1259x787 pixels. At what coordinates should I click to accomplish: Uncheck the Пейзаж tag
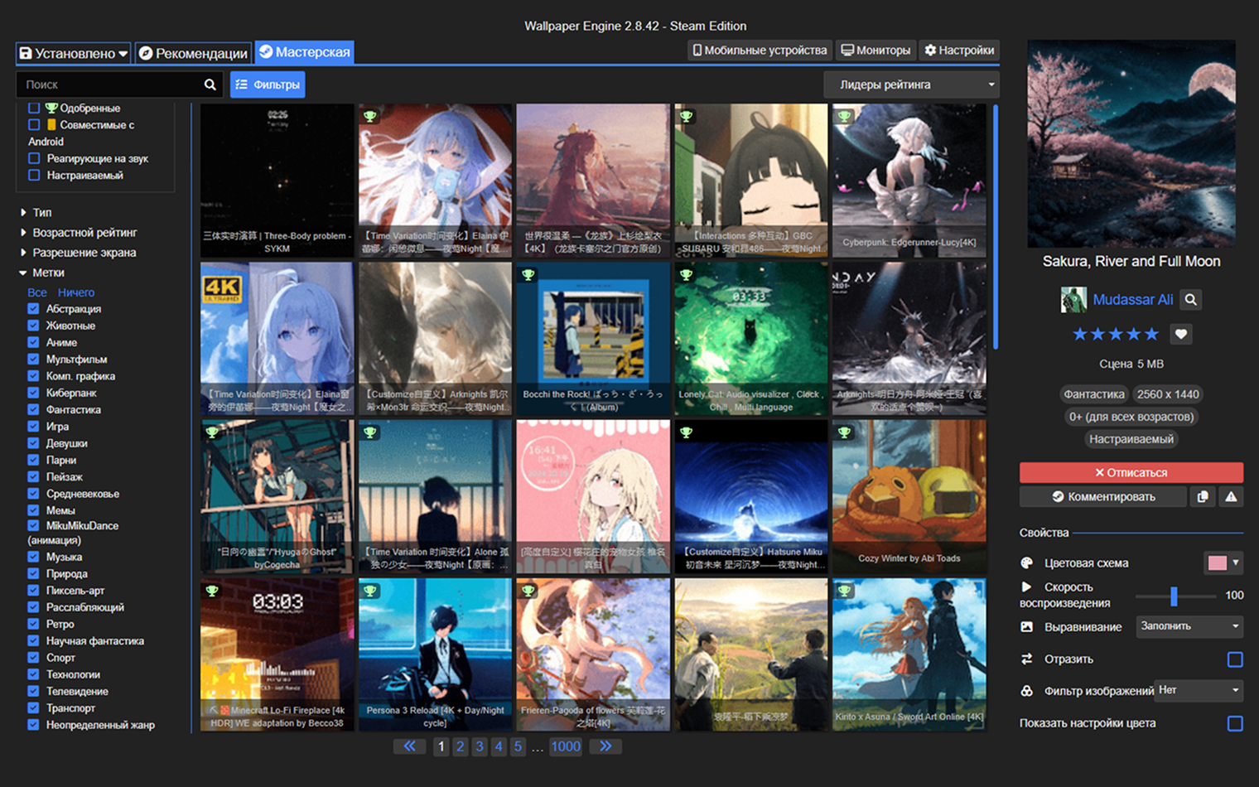[x=33, y=476]
